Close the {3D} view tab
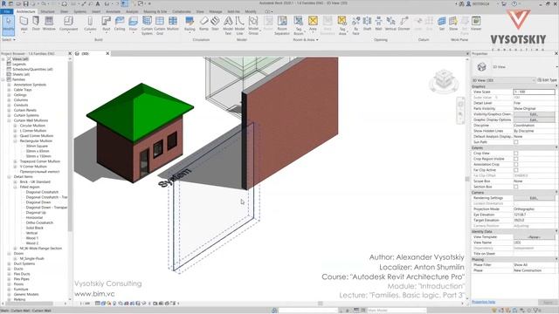 [x=107, y=53]
